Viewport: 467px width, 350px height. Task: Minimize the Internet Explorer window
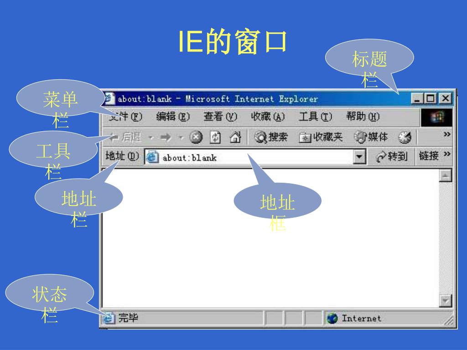pos(417,98)
